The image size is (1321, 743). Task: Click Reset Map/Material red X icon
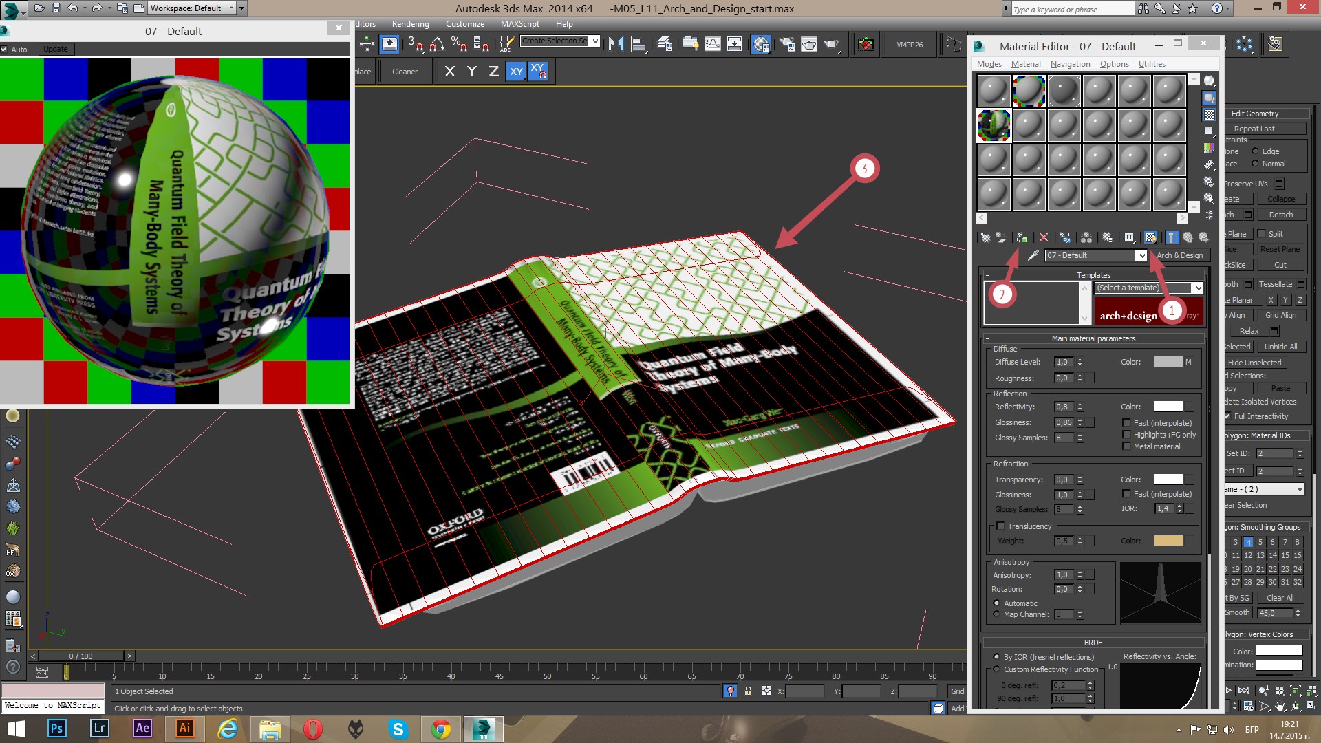click(x=1043, y=237)
